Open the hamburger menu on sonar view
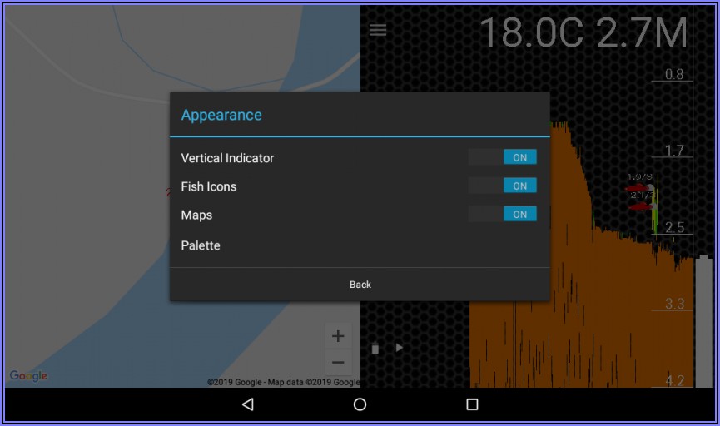720x426 pixels. click(378, 30)
